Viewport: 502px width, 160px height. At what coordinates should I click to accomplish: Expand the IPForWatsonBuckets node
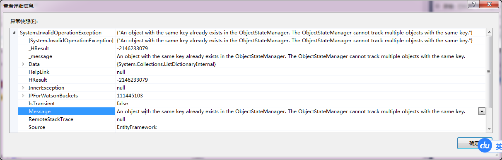tap(23, 96)
